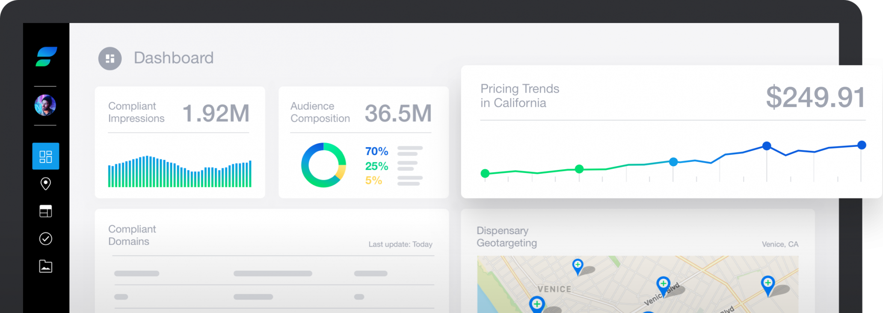
Task: Click the last blue endpoint on price line
Action: [862, 145]
